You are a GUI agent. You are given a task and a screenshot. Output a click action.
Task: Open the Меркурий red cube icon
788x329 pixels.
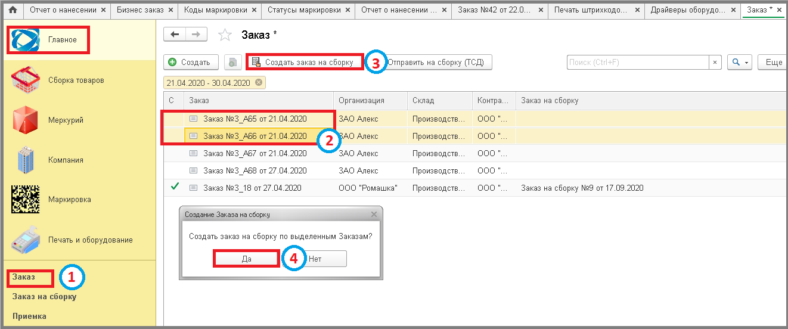tap(26, 120)
